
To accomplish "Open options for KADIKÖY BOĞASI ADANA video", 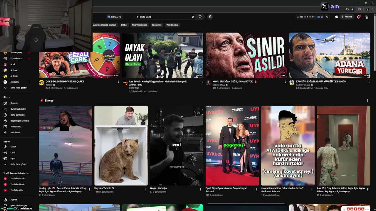I will pos(369,82).
